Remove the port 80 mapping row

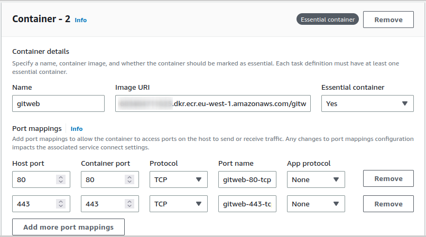coord(388,178)
